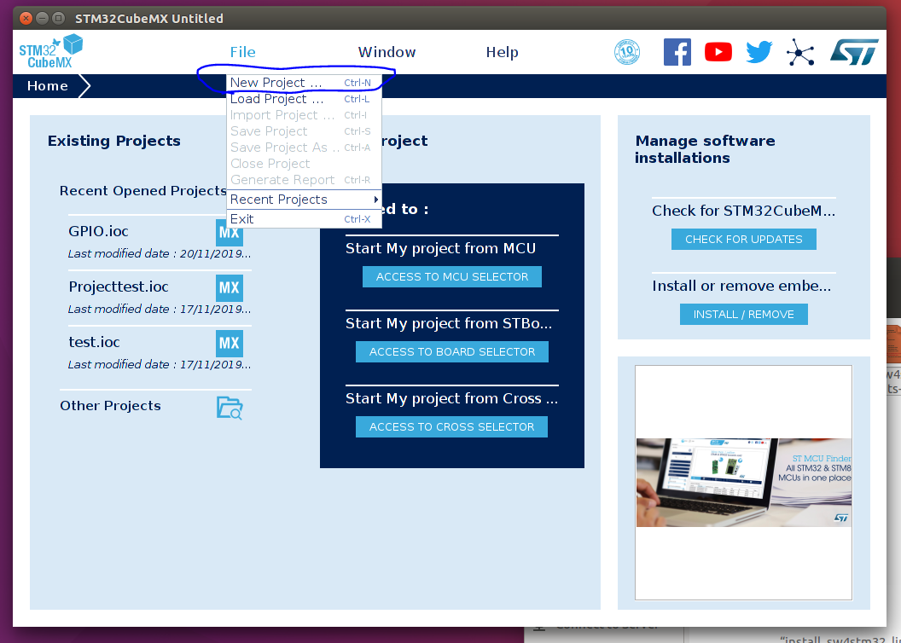Open the Facebook page icon
This screenshot has width=901, height=643.
coord(677,52)
